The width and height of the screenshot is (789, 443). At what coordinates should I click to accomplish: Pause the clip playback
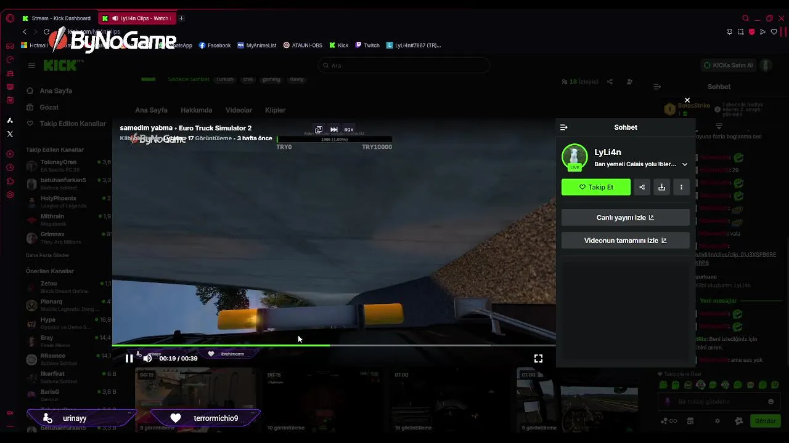pos(129,358)
